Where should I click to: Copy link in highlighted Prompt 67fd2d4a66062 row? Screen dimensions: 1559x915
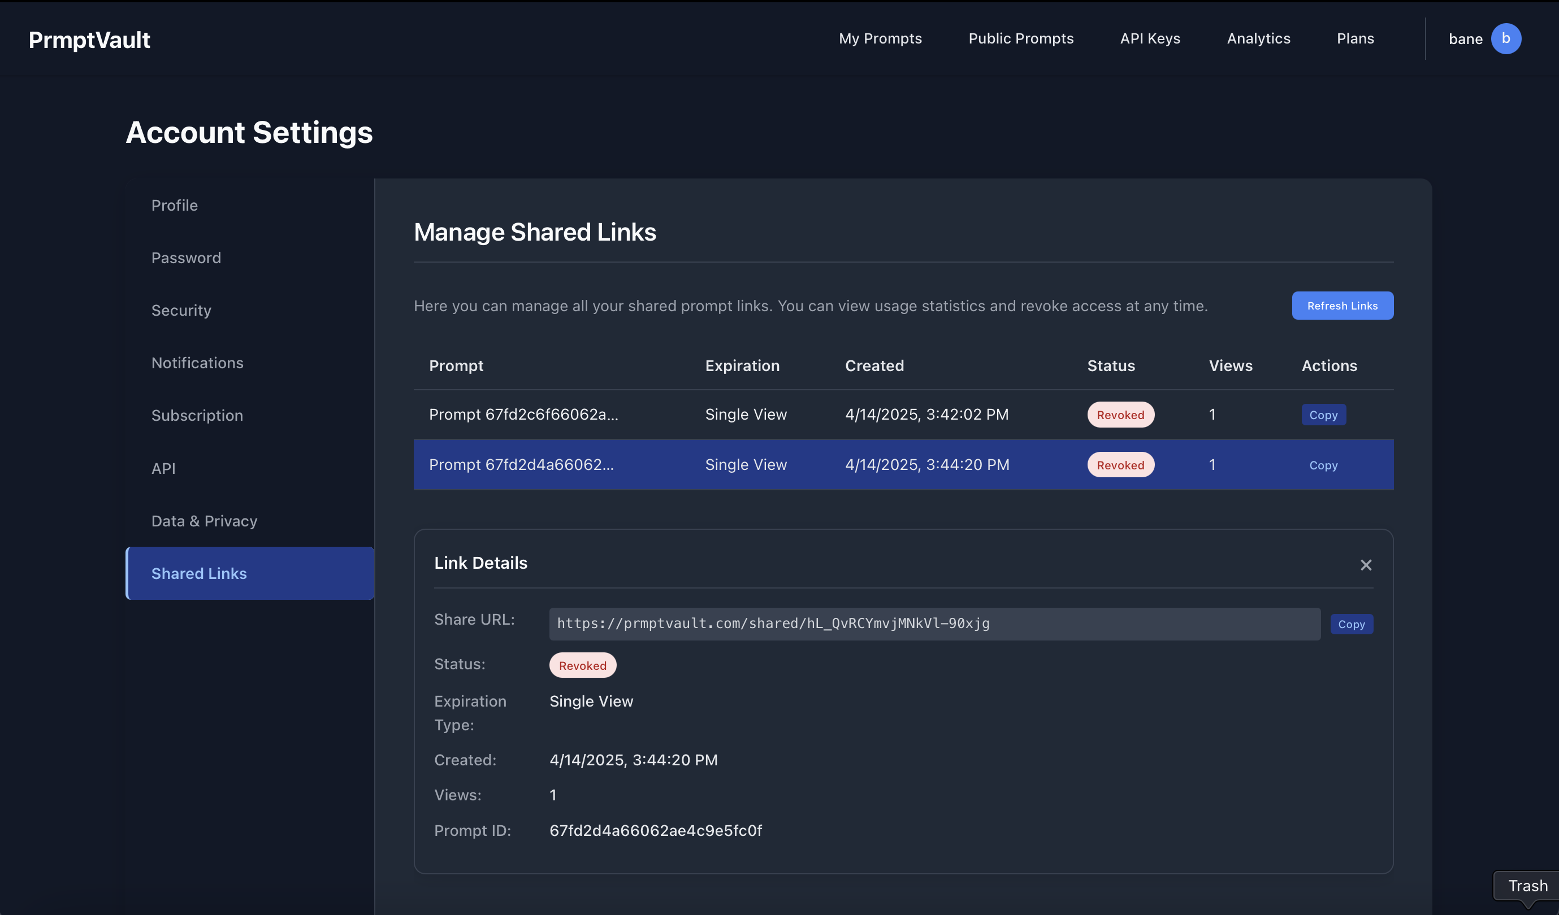[x=1323, y=465]
